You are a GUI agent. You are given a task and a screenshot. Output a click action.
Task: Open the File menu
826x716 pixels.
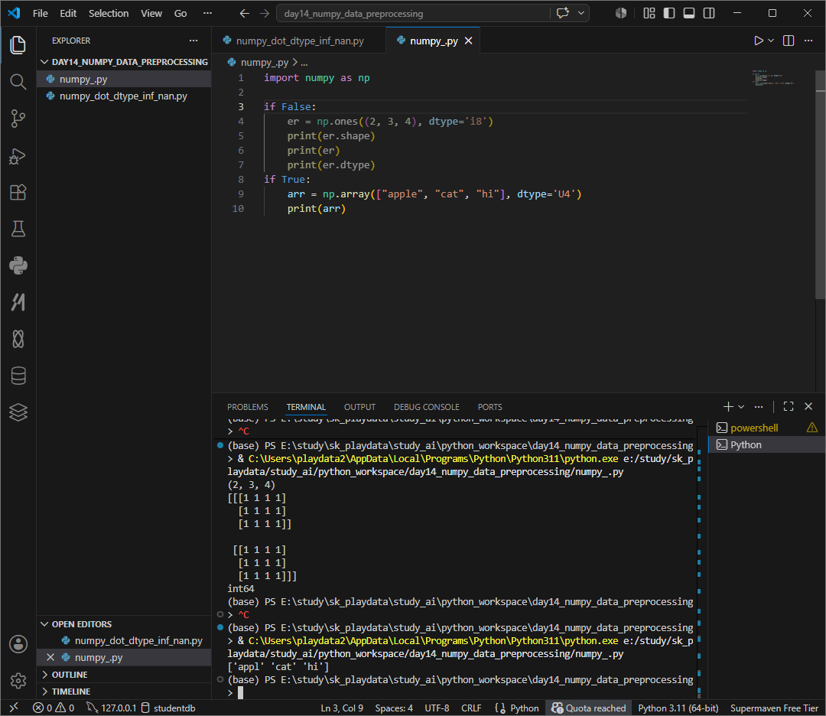coord(40,13)
